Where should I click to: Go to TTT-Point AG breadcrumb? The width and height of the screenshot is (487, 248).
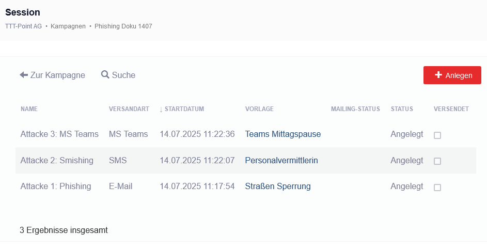point(23,26)
